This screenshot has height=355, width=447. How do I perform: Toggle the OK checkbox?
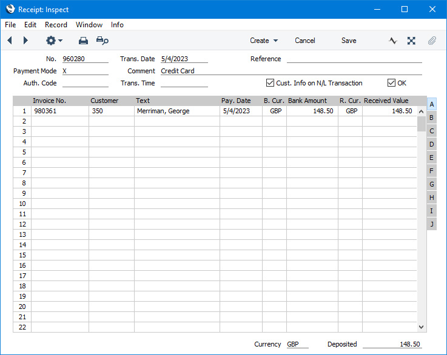[x=391, y=83]
